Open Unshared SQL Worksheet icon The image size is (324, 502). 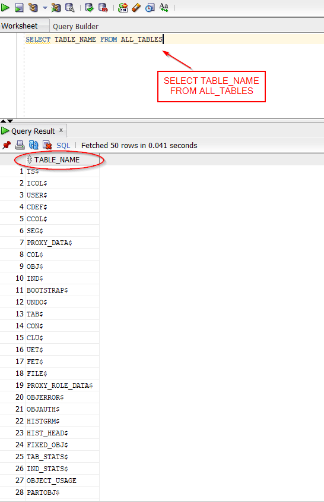pos(123,7)
